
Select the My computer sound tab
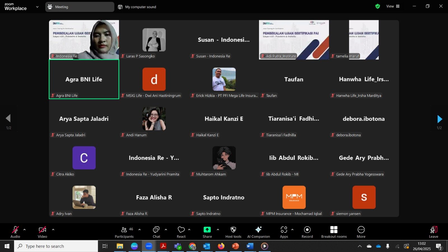click(137, 7)
